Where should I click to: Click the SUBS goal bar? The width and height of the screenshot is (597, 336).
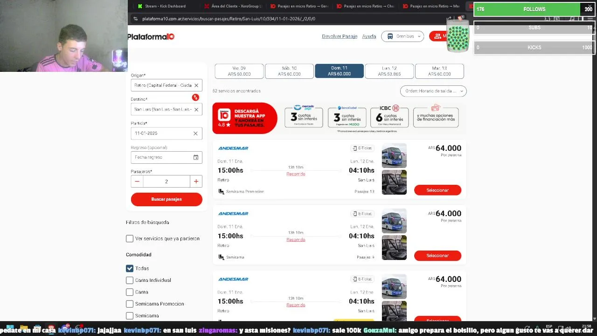coord(534,28)
